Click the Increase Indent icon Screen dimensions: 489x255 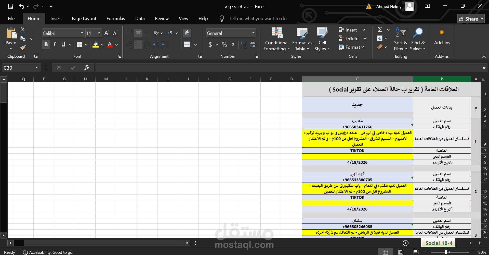coord(156,44)
